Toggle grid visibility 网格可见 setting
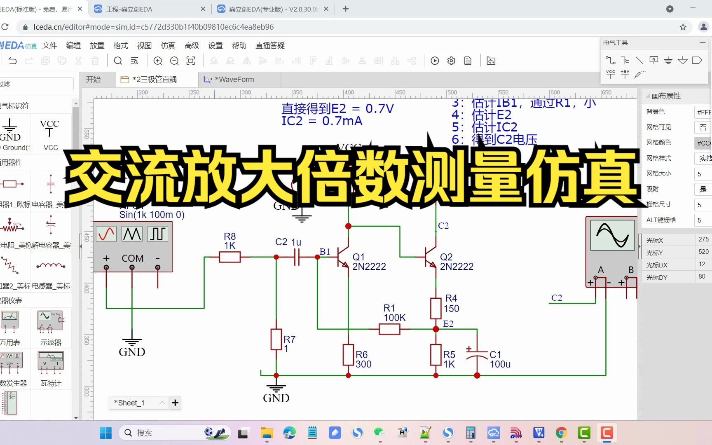 (703, 127)
